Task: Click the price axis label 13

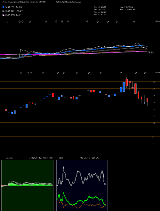Action: [x=153, y=103]
